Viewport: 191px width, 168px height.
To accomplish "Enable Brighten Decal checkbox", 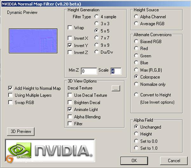I will point(70,102).
